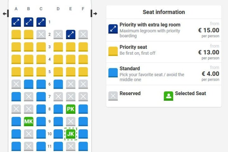The height and width of the screenshot is (152, 228).
Task: Pick extra legroom seat 1C
Action: (x=41, y=22)
